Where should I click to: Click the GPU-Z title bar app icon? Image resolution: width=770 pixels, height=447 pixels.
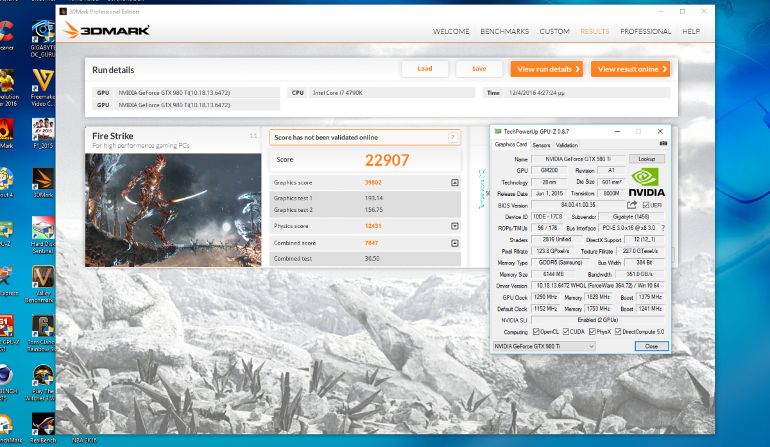[498, 131]
